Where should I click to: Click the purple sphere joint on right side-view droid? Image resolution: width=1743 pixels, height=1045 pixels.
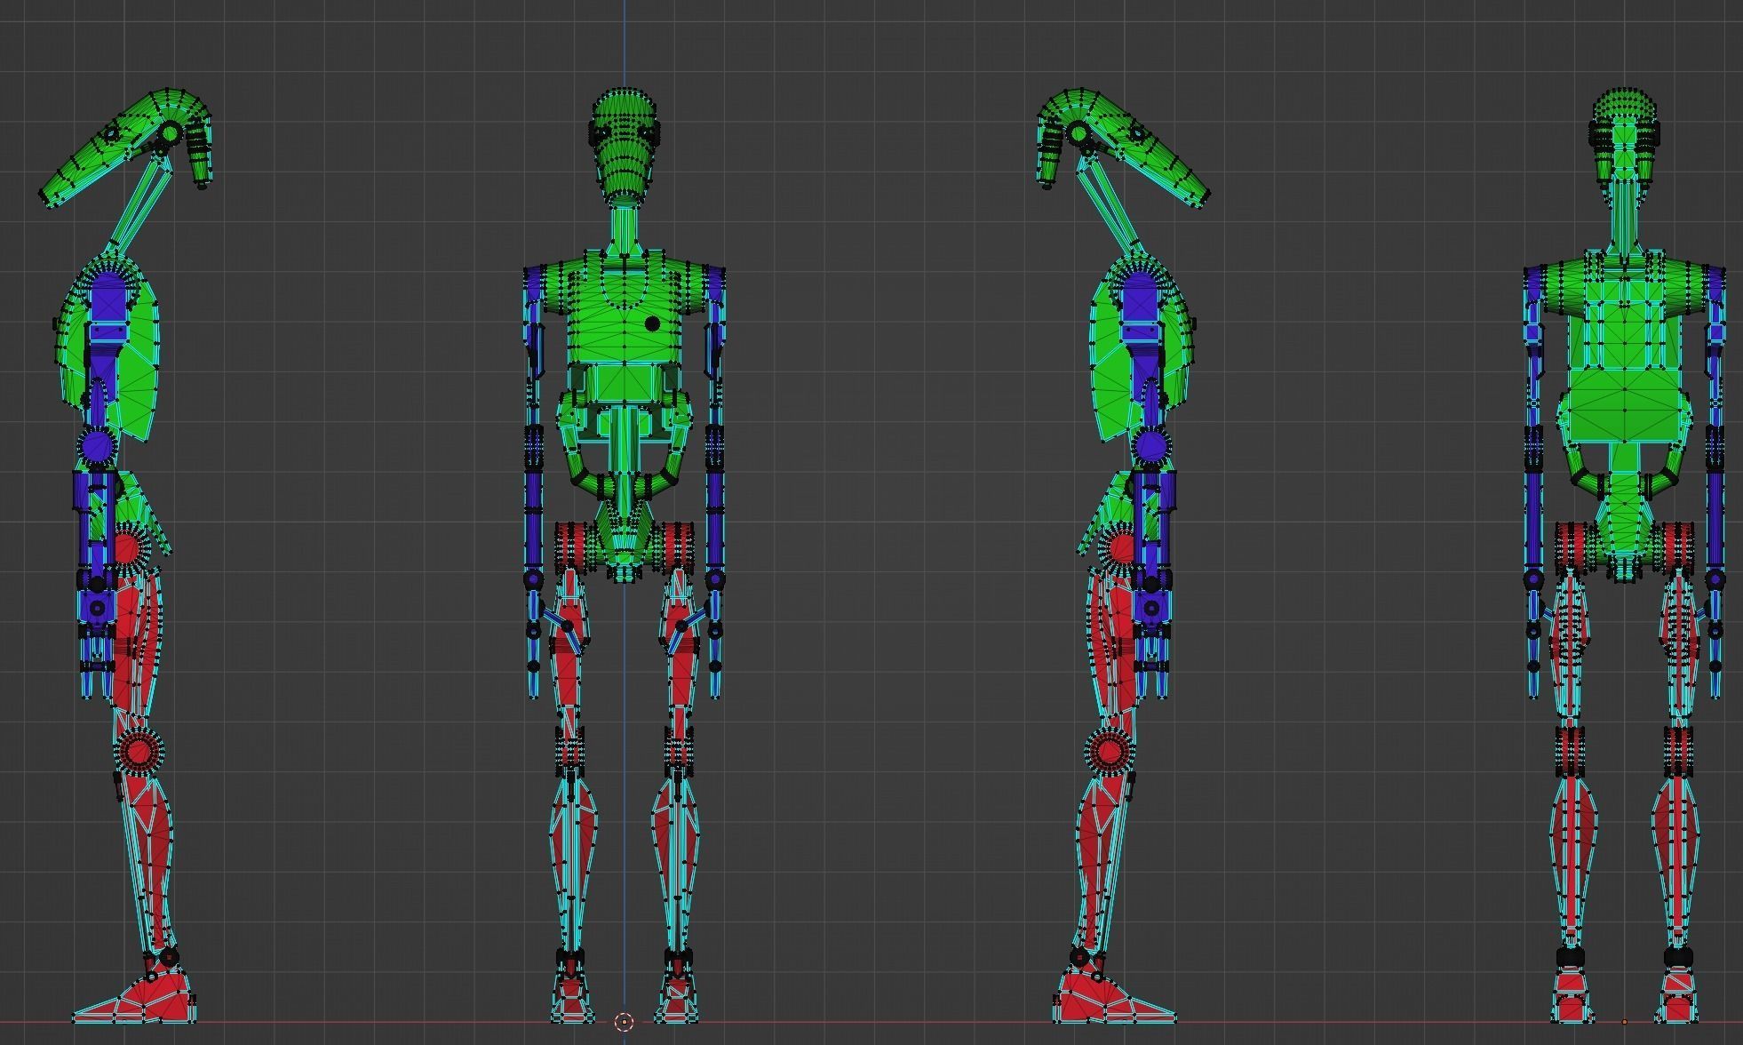[x=1151, y=446]
